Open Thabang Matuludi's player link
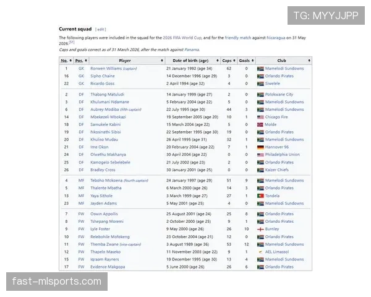 107,94
